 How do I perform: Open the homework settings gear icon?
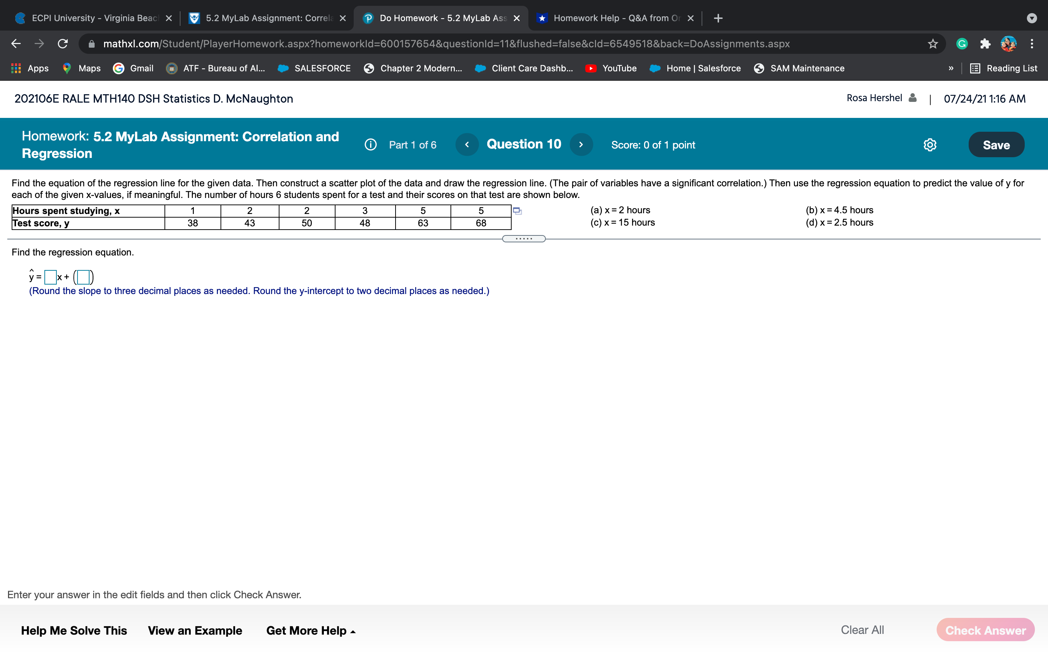point(929,145)
